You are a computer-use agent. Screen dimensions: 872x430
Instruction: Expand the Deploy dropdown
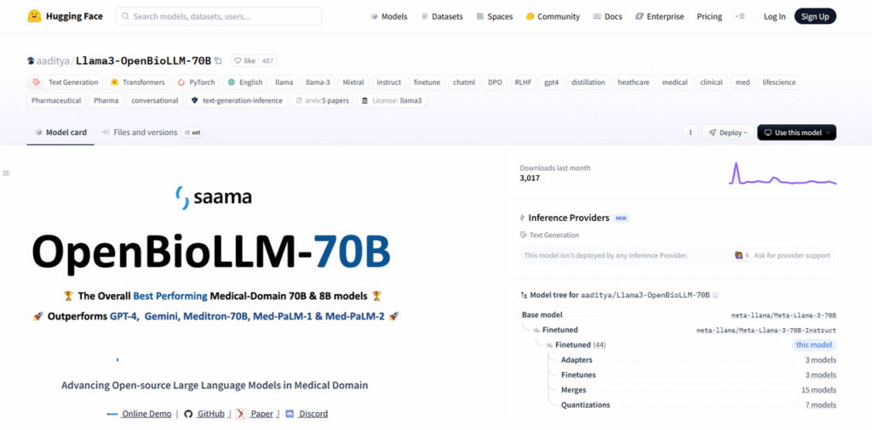tap(726, 133)
